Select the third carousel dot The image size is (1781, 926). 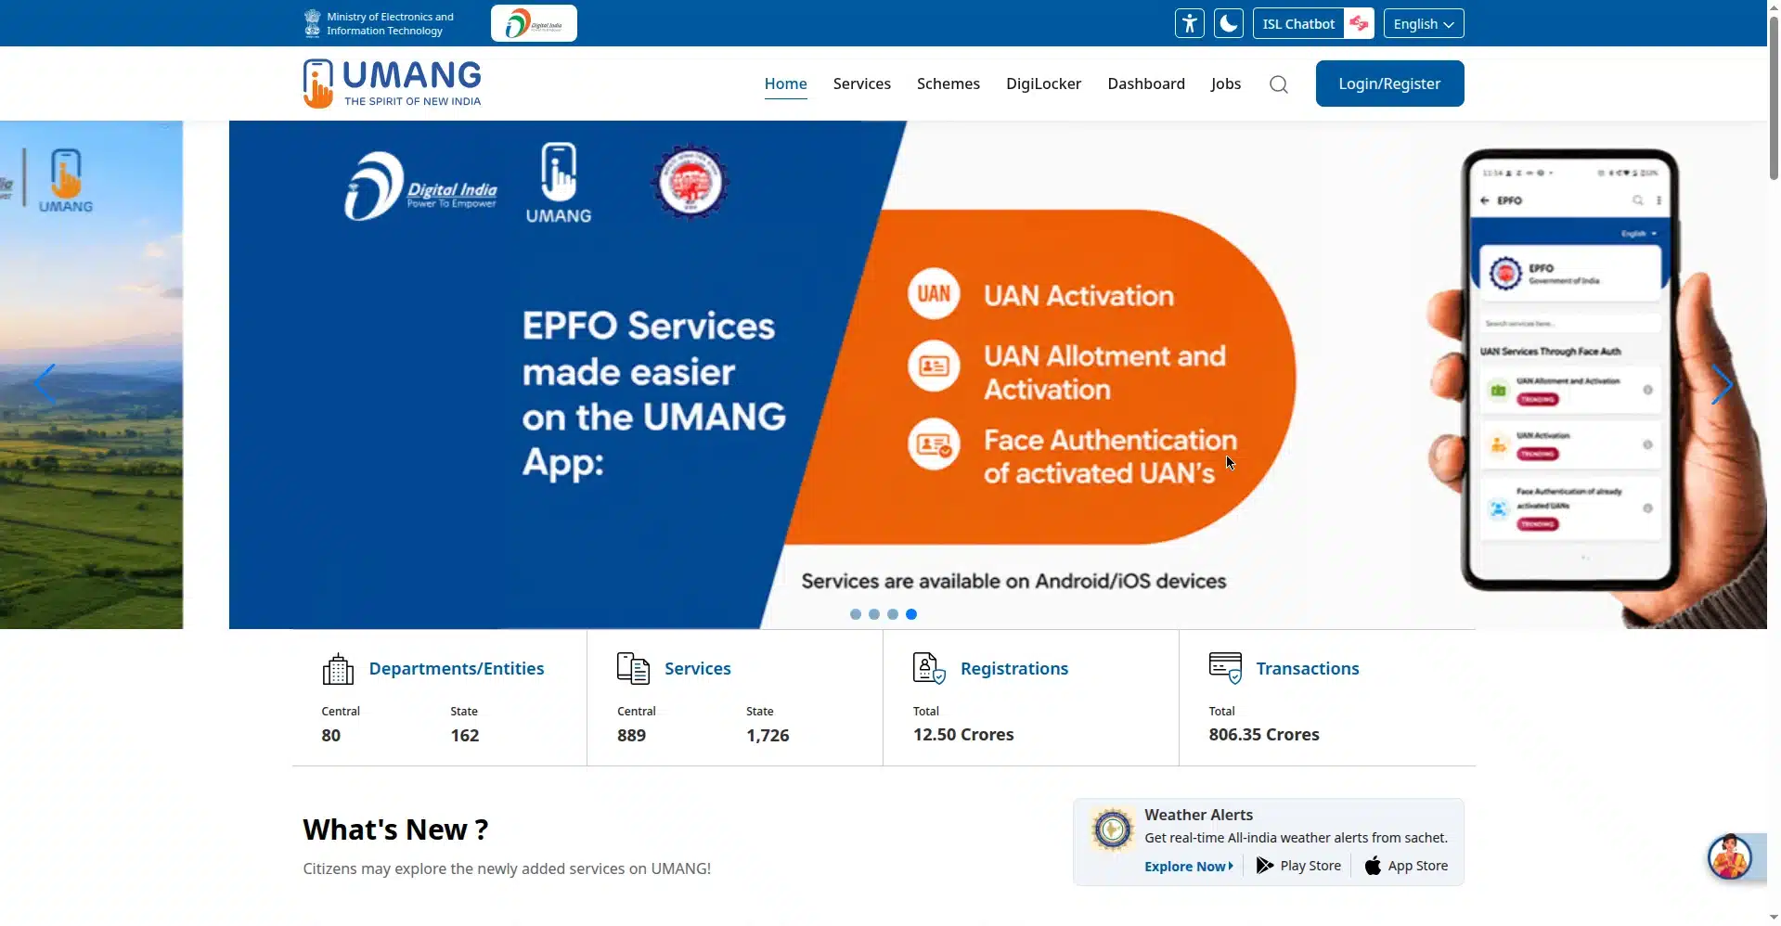point(893,614)
